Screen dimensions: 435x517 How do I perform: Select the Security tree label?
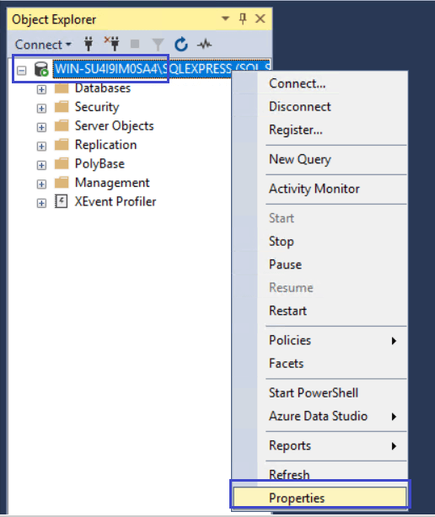(97, 107)
